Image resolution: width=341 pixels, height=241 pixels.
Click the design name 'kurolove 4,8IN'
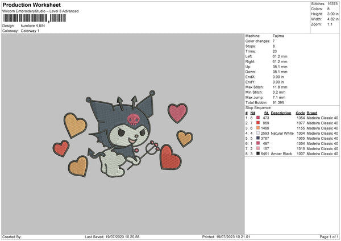(x=33, y=26)
